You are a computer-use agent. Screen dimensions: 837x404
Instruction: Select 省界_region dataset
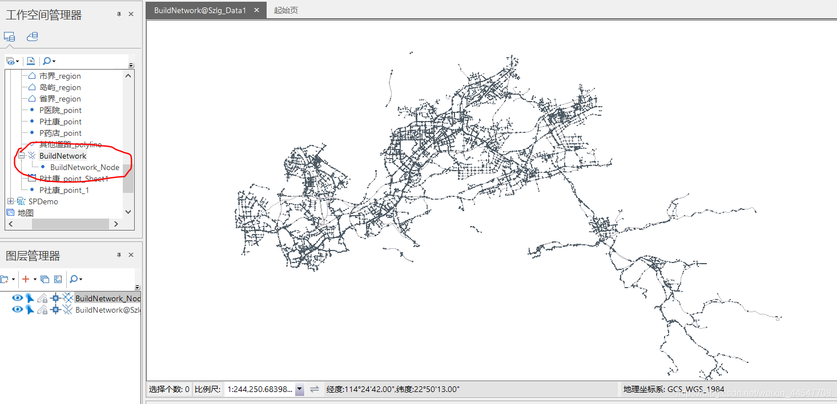60,99
